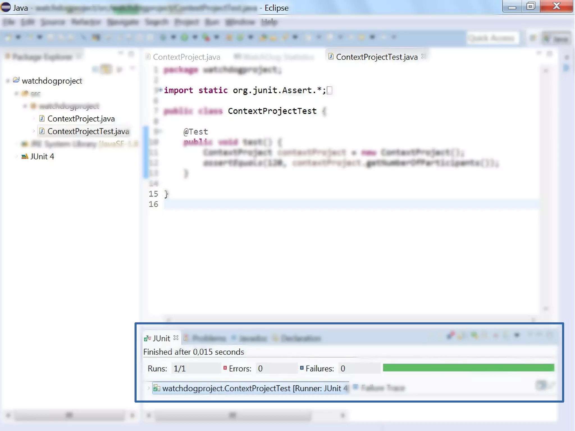Viewport: 575px width, 431px height.
Task: Click the Debug bug icon in toolbar
Action: click(163, 37)
